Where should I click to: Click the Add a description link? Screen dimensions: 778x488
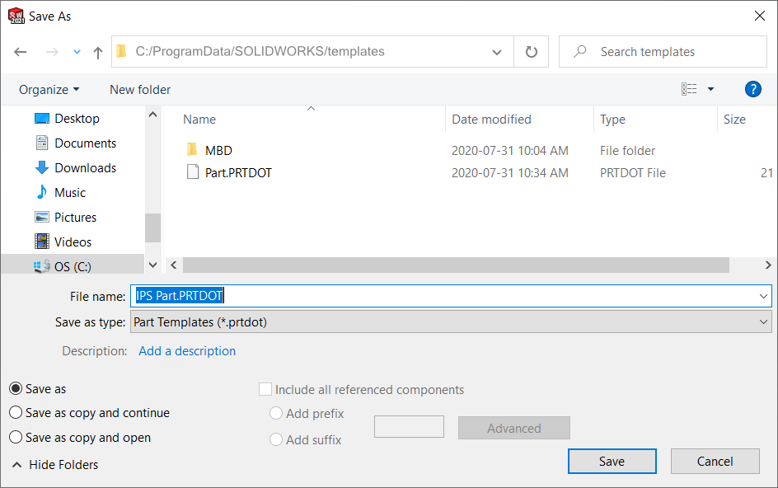pyautogui.click(x=187, y=351)
